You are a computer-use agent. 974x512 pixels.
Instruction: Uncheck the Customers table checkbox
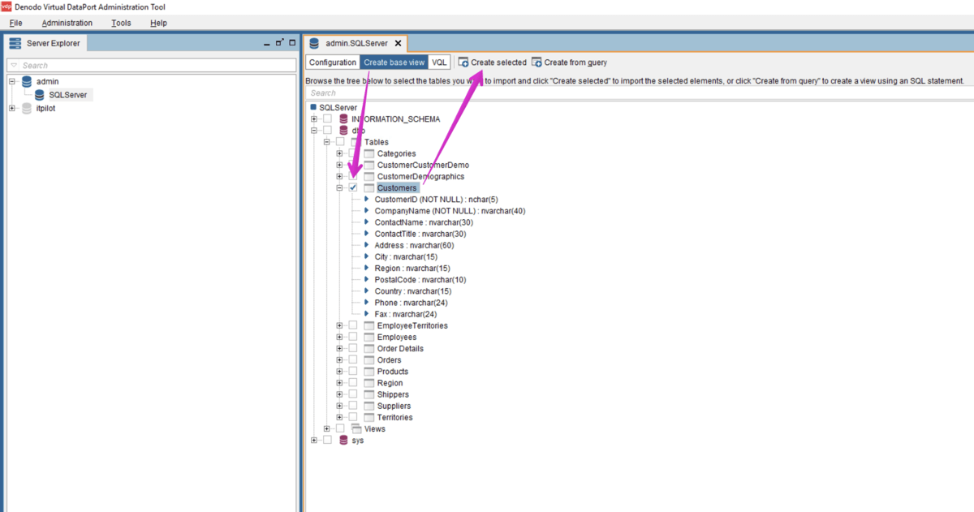click(x=353, y=188)
